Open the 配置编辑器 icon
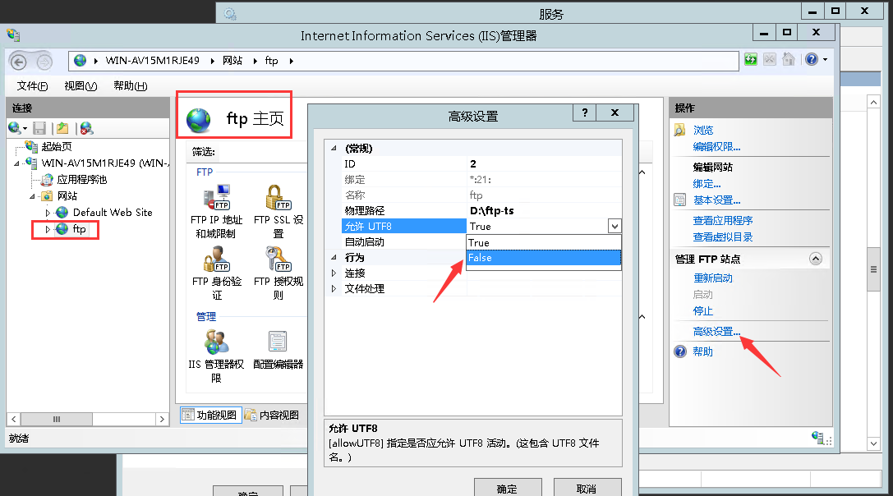This screenshot has width=893, height=496. pyautogui.click(x=278, y=341)
